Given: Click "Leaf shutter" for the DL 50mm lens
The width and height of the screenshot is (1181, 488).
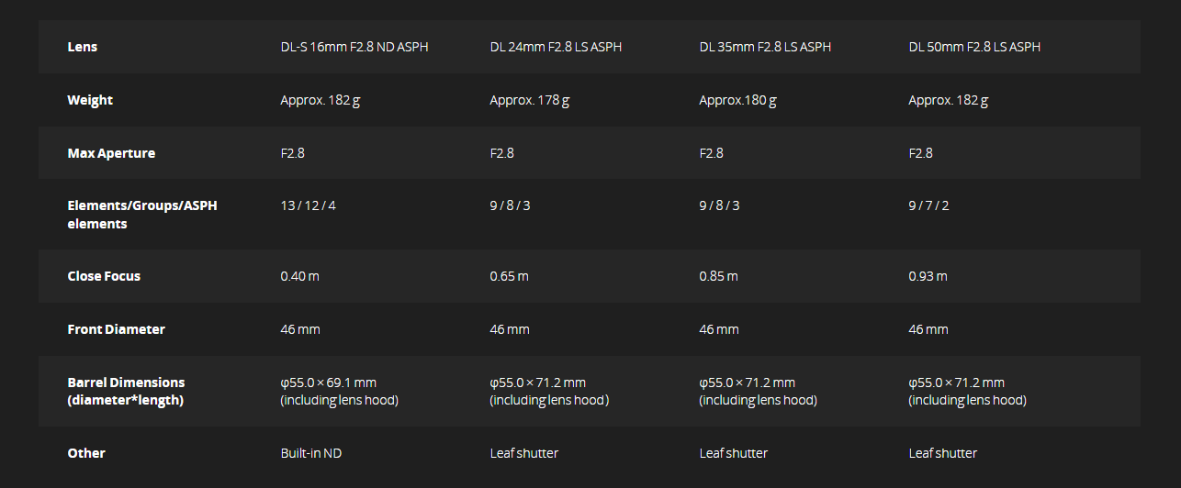Looking at the screenshot, I should pyautogui.click(x=943, y=453).
